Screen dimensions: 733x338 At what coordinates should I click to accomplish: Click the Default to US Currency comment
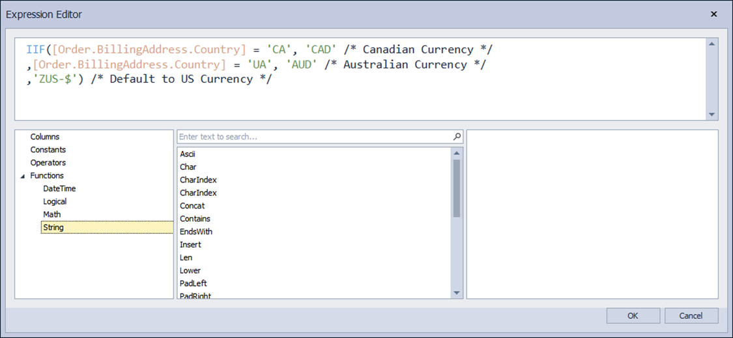[x=181, y=79]
